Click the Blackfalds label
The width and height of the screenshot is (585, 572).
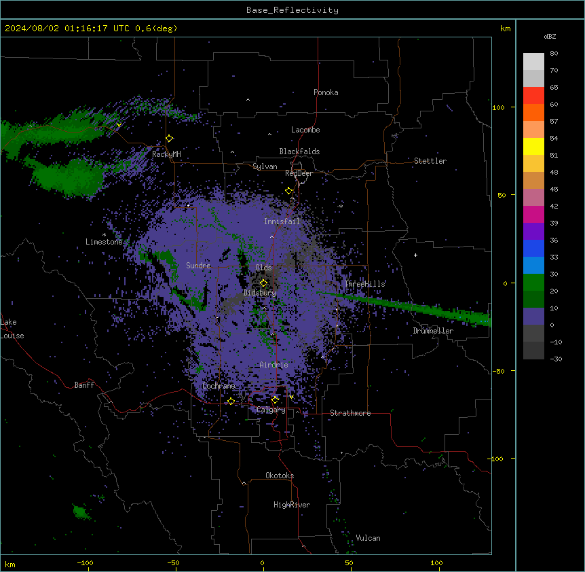point(299,151)
